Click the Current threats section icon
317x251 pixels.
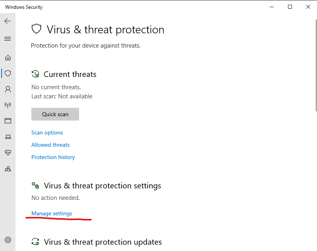click(36, 74)
